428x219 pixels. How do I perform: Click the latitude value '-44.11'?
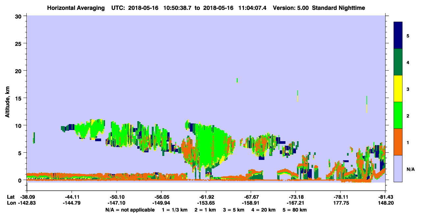[x=71, y=197]
